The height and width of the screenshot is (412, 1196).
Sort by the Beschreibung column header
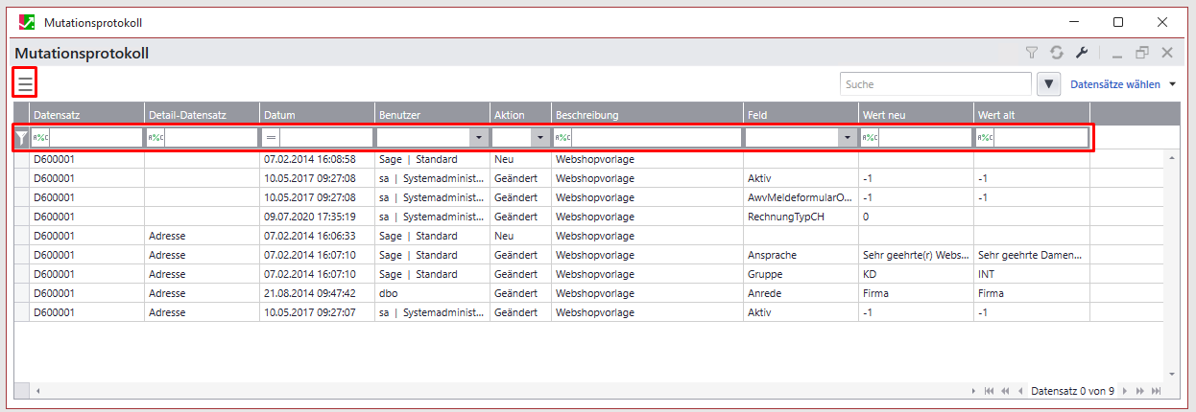click(x=647, y=115)
